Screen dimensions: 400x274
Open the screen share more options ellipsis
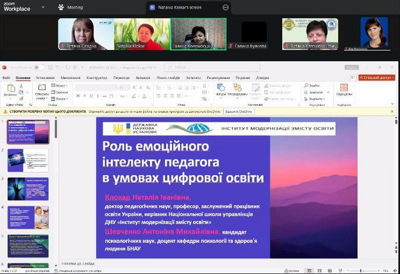click(226, 8)
